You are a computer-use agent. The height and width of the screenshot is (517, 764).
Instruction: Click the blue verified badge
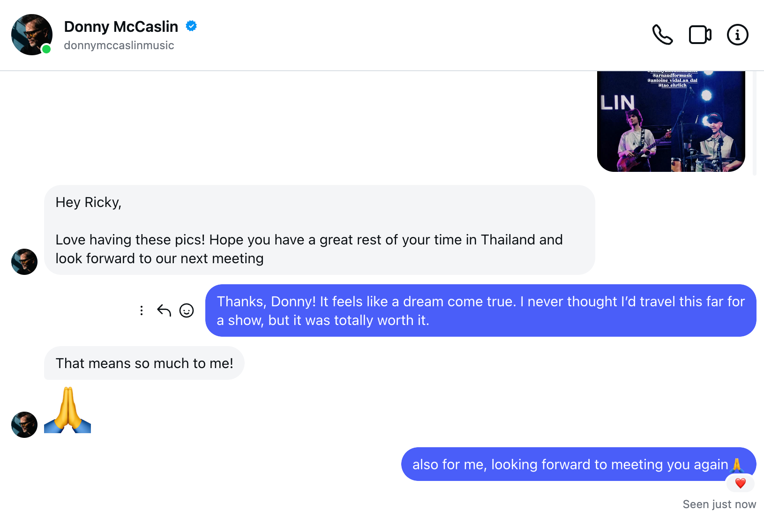pos(191,26)
